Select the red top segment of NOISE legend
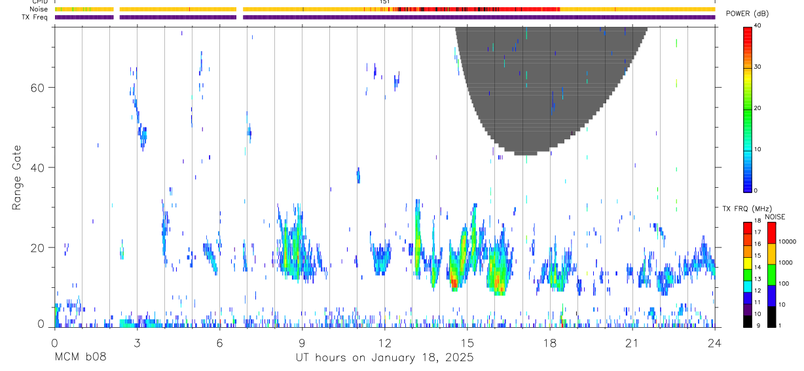The image size is (804, 371). [x=773, y=233]
